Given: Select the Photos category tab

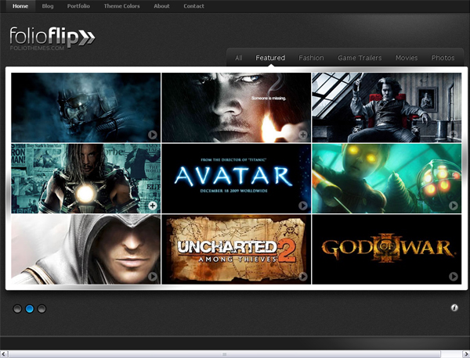Looking at the screenshot, I should click(x=443, y=58).
